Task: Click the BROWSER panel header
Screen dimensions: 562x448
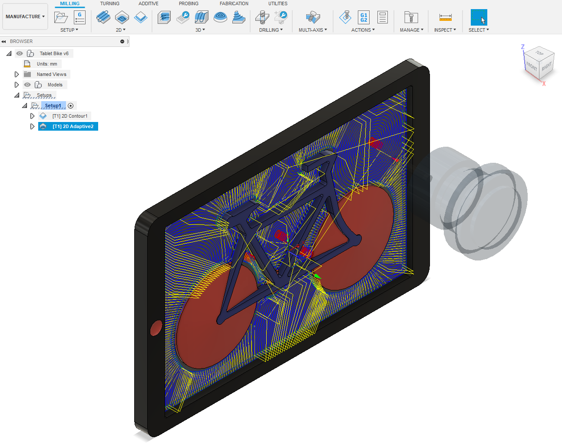Action: [65, 41]
